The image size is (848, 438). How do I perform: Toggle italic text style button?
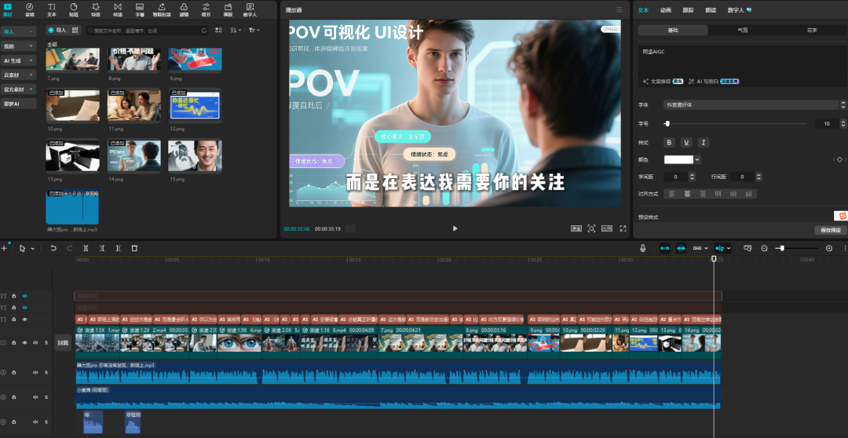click(x=704, y=142)
